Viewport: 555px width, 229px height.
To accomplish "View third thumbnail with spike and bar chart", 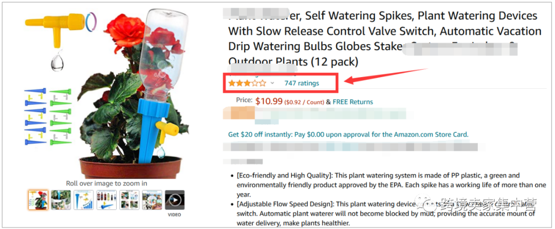I will (84, 200).
